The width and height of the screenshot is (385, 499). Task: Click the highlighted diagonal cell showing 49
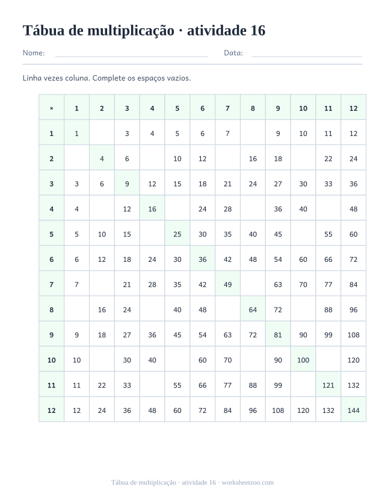tap(227, 285)
